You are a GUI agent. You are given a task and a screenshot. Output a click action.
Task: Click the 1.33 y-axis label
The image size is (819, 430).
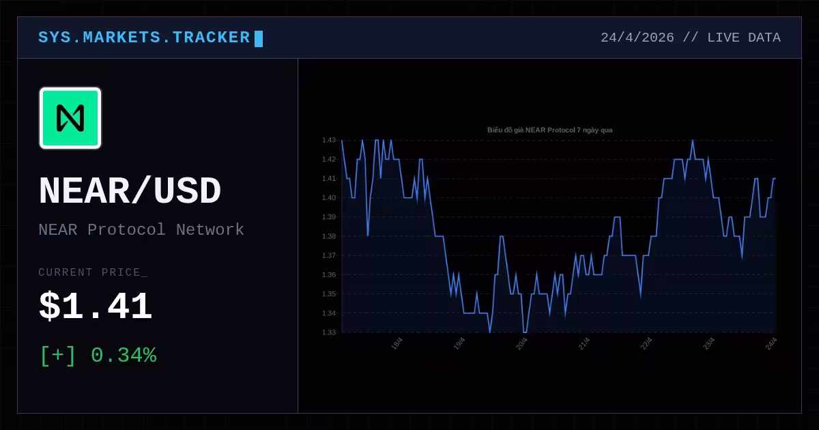pos(329,332)
